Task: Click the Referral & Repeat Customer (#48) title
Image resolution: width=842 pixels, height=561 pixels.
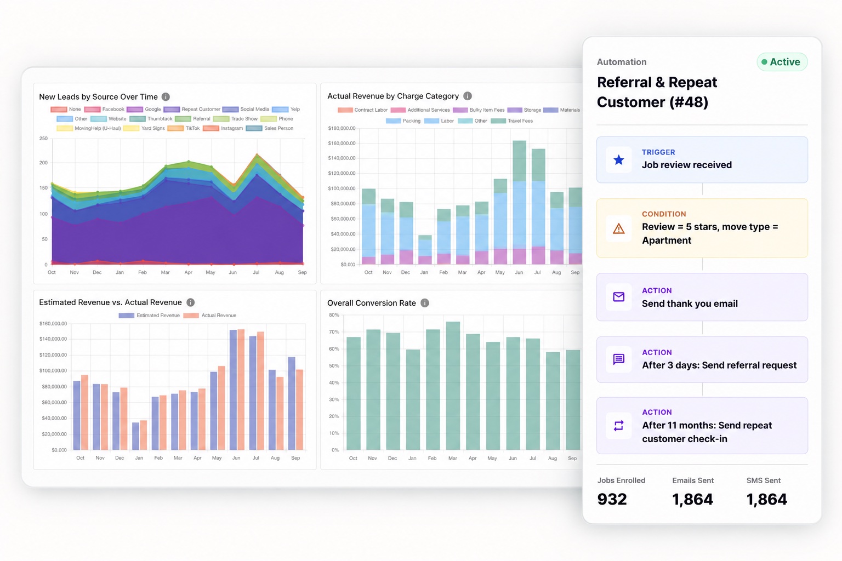Action: [x=657, y=92]
